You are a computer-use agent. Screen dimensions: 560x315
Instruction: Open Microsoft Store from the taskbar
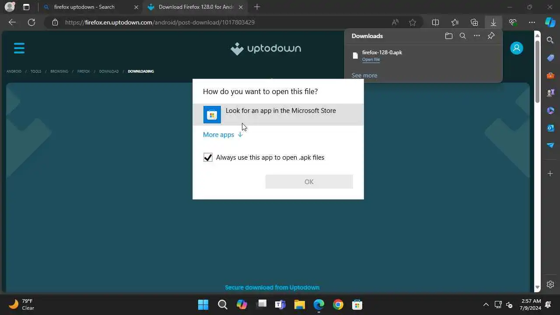357,304
